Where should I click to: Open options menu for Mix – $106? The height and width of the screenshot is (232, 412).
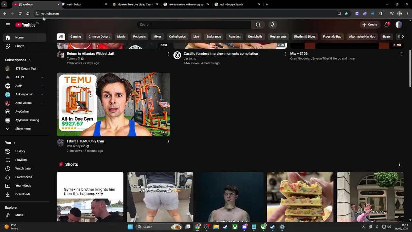click(x=402, y=54)
